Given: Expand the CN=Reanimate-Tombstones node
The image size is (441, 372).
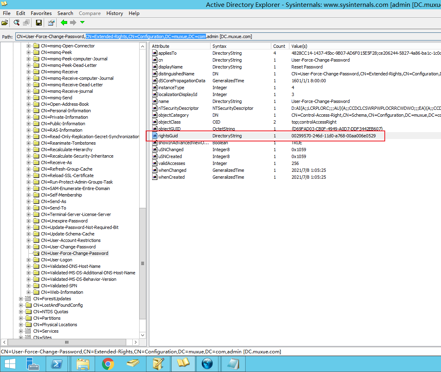Looking at the screenshot, I should (x=28, y=143).
